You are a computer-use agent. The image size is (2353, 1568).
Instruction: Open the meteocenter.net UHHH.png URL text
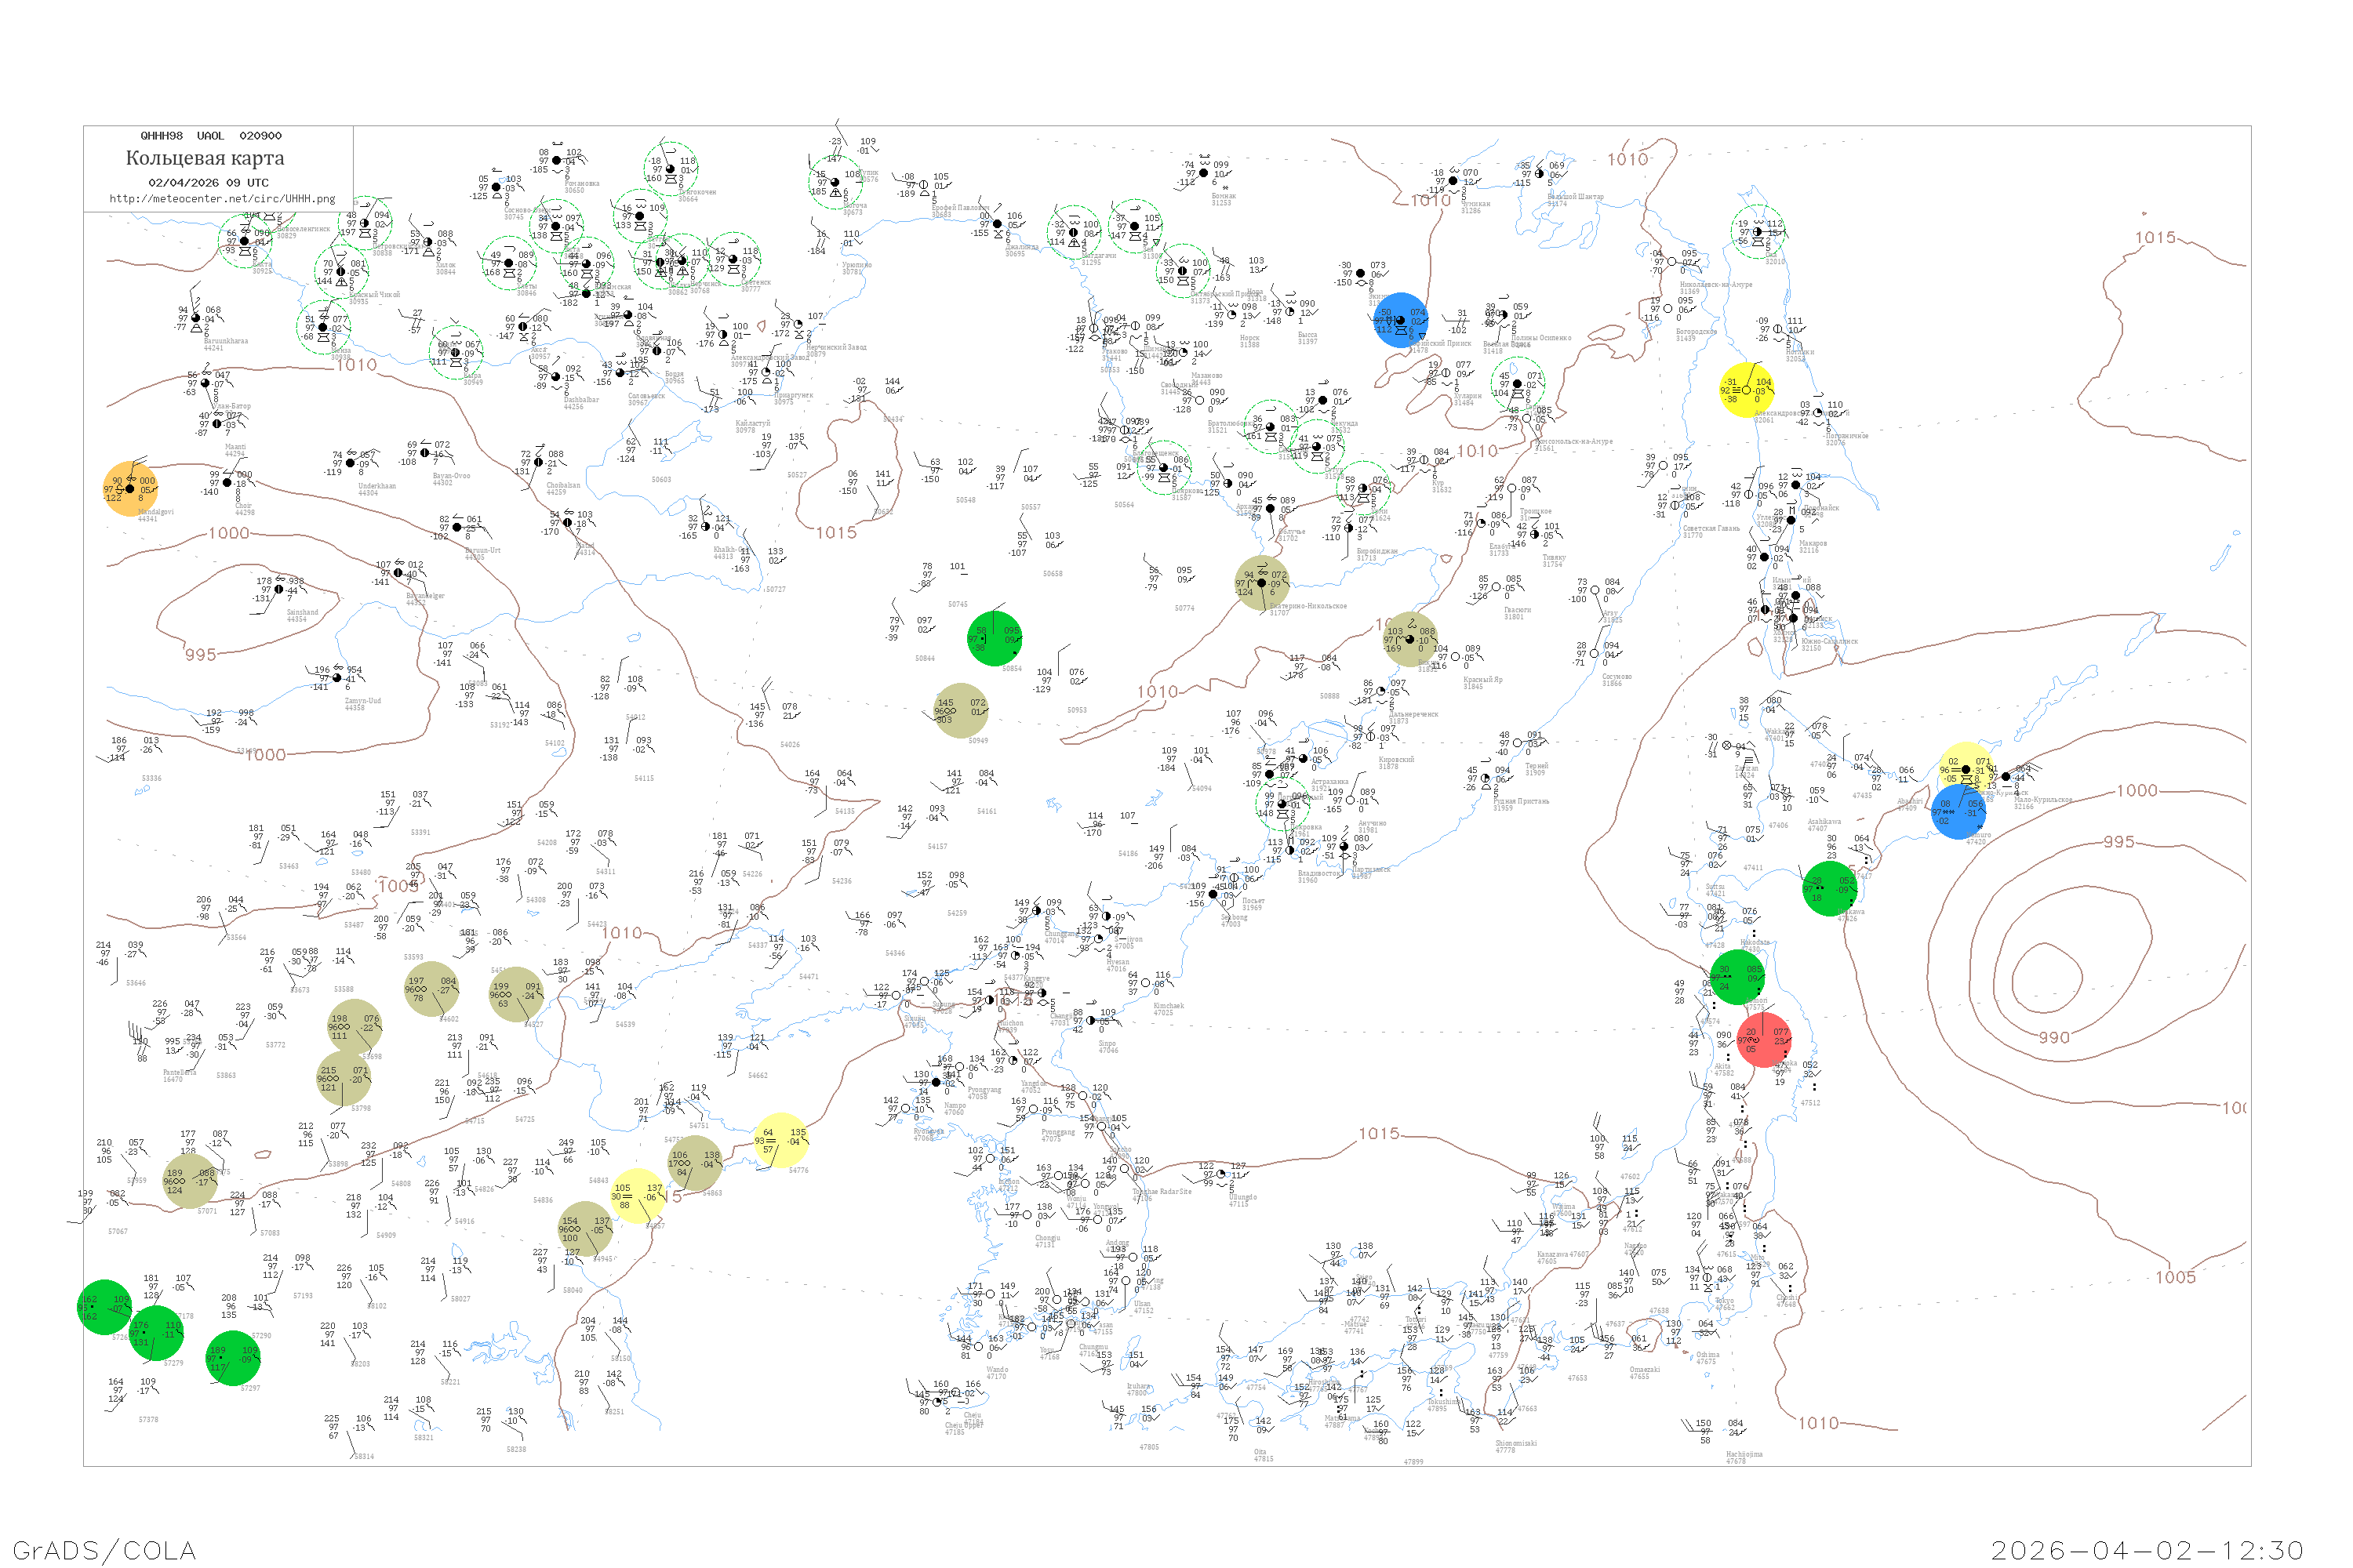click(221, 198)
